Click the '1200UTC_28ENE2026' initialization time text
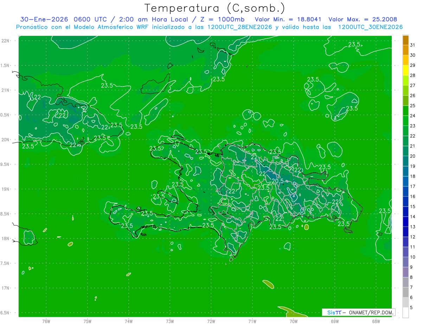Image resolution: width=422 pixels, height=326 pixels. [240, 27]
